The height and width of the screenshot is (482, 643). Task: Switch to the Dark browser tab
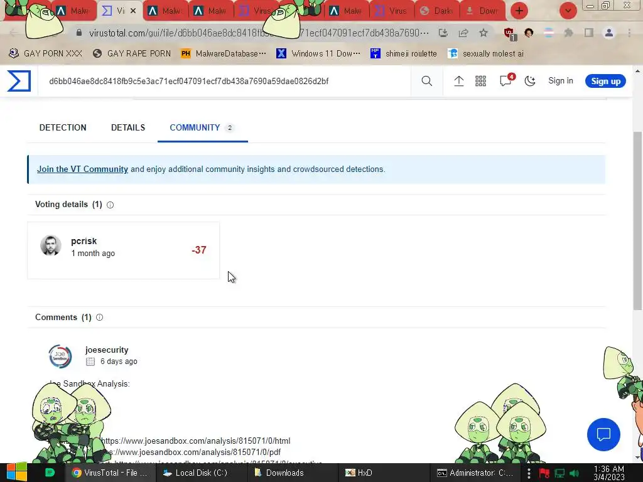(438, 11)
